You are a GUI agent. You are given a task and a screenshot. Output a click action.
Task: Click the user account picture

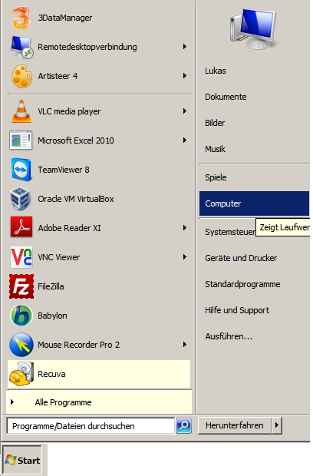[x=254, y=29]
